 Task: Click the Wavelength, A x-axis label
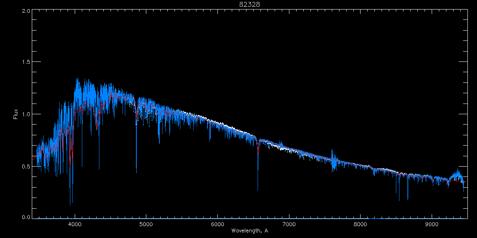tap(250, 230)
